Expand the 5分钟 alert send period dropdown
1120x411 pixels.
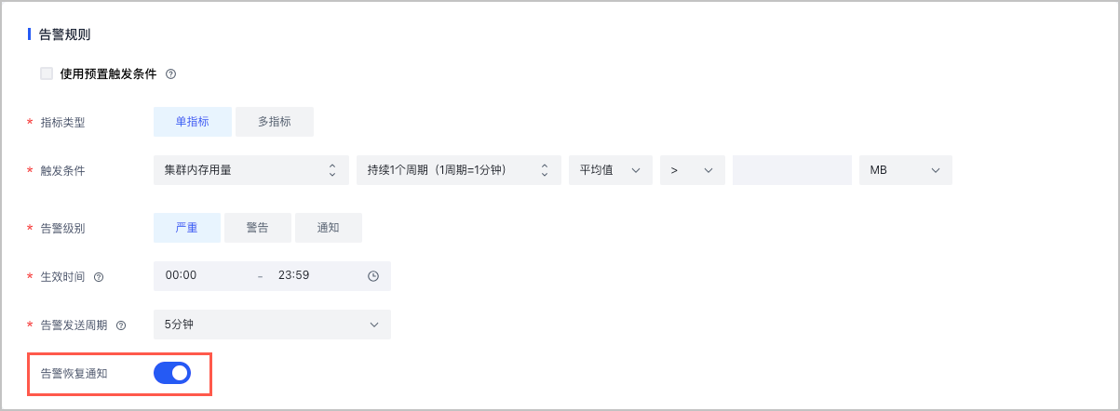coord(272,325)
